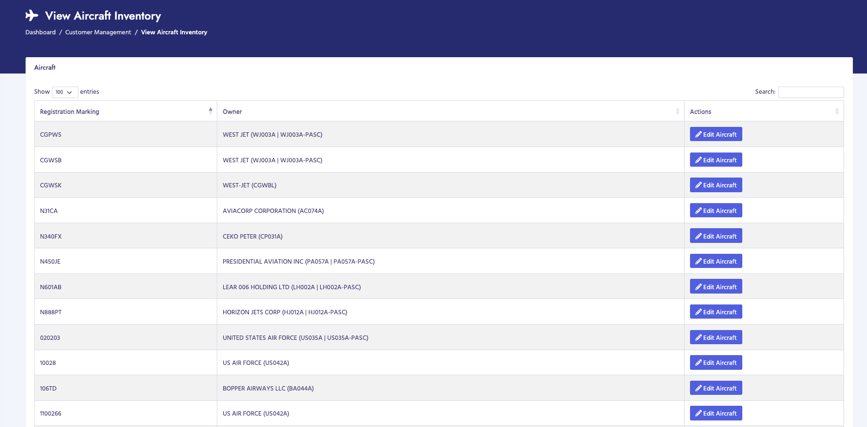Viewport: 867px width, 427px height.
Task: Select the Owner column header
Action: pyautogui.click(x=233, y=112)
